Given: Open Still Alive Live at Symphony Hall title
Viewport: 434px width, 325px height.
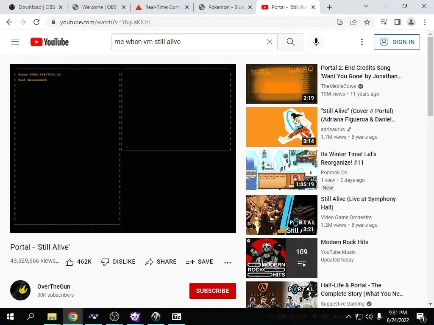Looking at the screenshot, I should [358, 203].
